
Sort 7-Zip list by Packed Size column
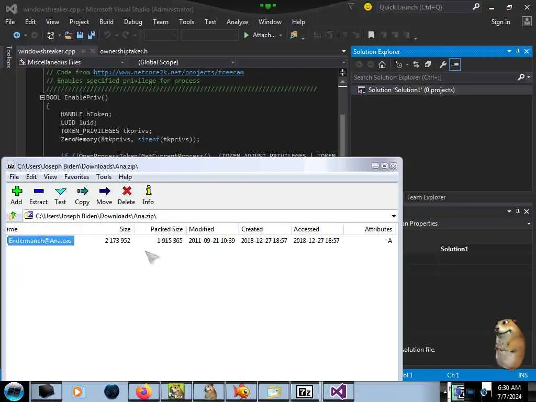(160, 229)
